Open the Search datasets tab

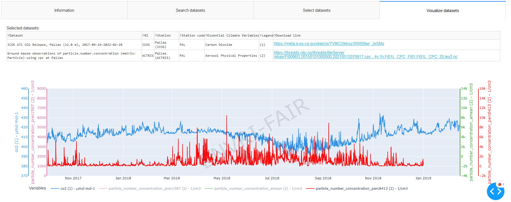click(190, 10)
